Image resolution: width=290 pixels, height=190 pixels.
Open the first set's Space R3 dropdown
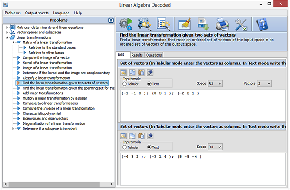pos(215,83)
